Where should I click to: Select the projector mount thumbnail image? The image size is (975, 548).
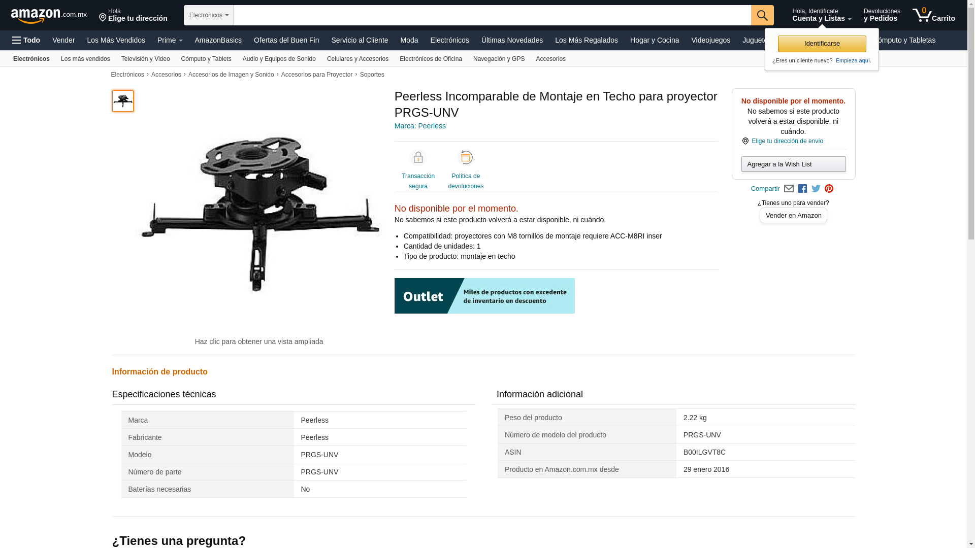[123, 101]
